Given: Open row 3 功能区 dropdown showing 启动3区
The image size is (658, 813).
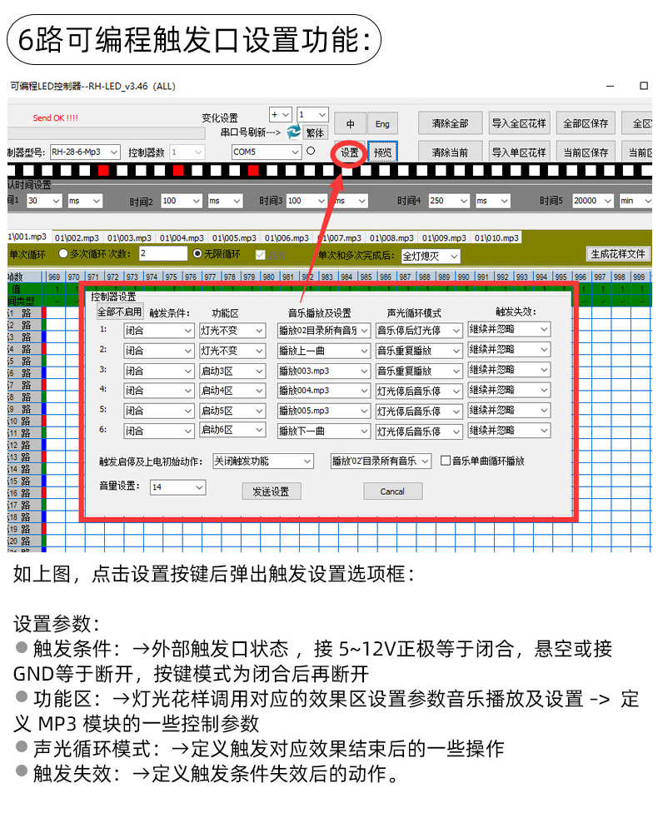Looking at the screenshot, I should [232, 371].
